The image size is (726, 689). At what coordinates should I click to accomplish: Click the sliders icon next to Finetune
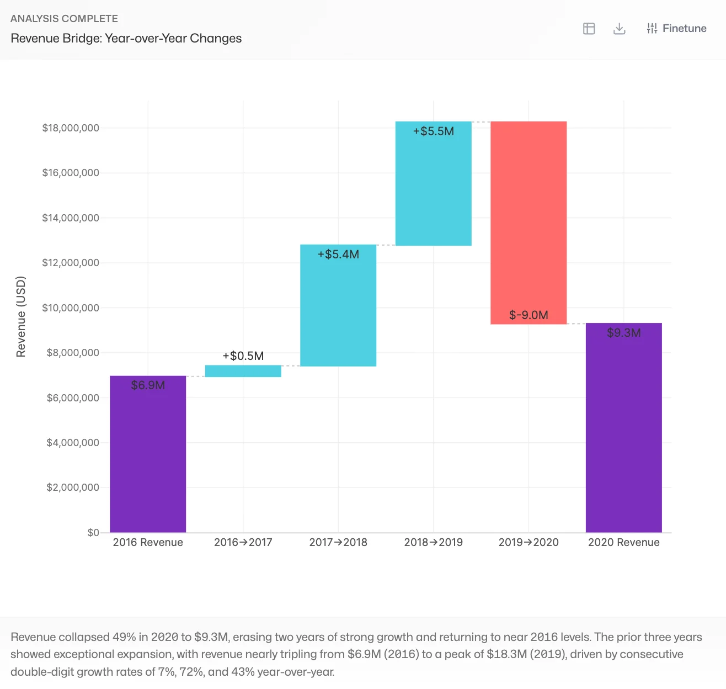[x=652, y=28]
